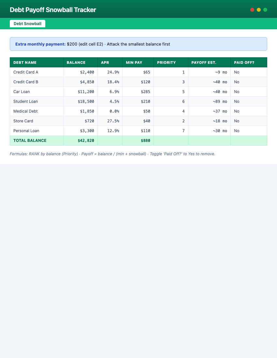Select the Credit Card B name cell
277x358 pixels.
(x=36, y=82)
